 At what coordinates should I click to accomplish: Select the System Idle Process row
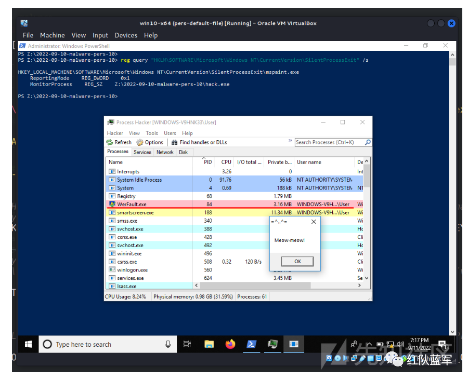235,180
